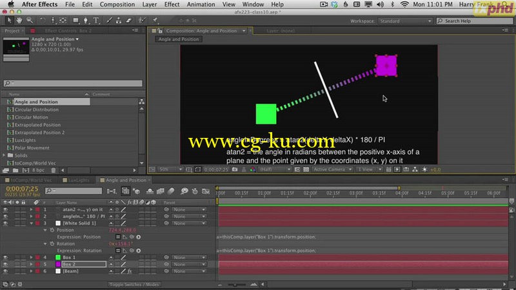This screenshot has width=516, height=290.
Task: Click Toggle Switches / Modes button
Action: point(134,284)
